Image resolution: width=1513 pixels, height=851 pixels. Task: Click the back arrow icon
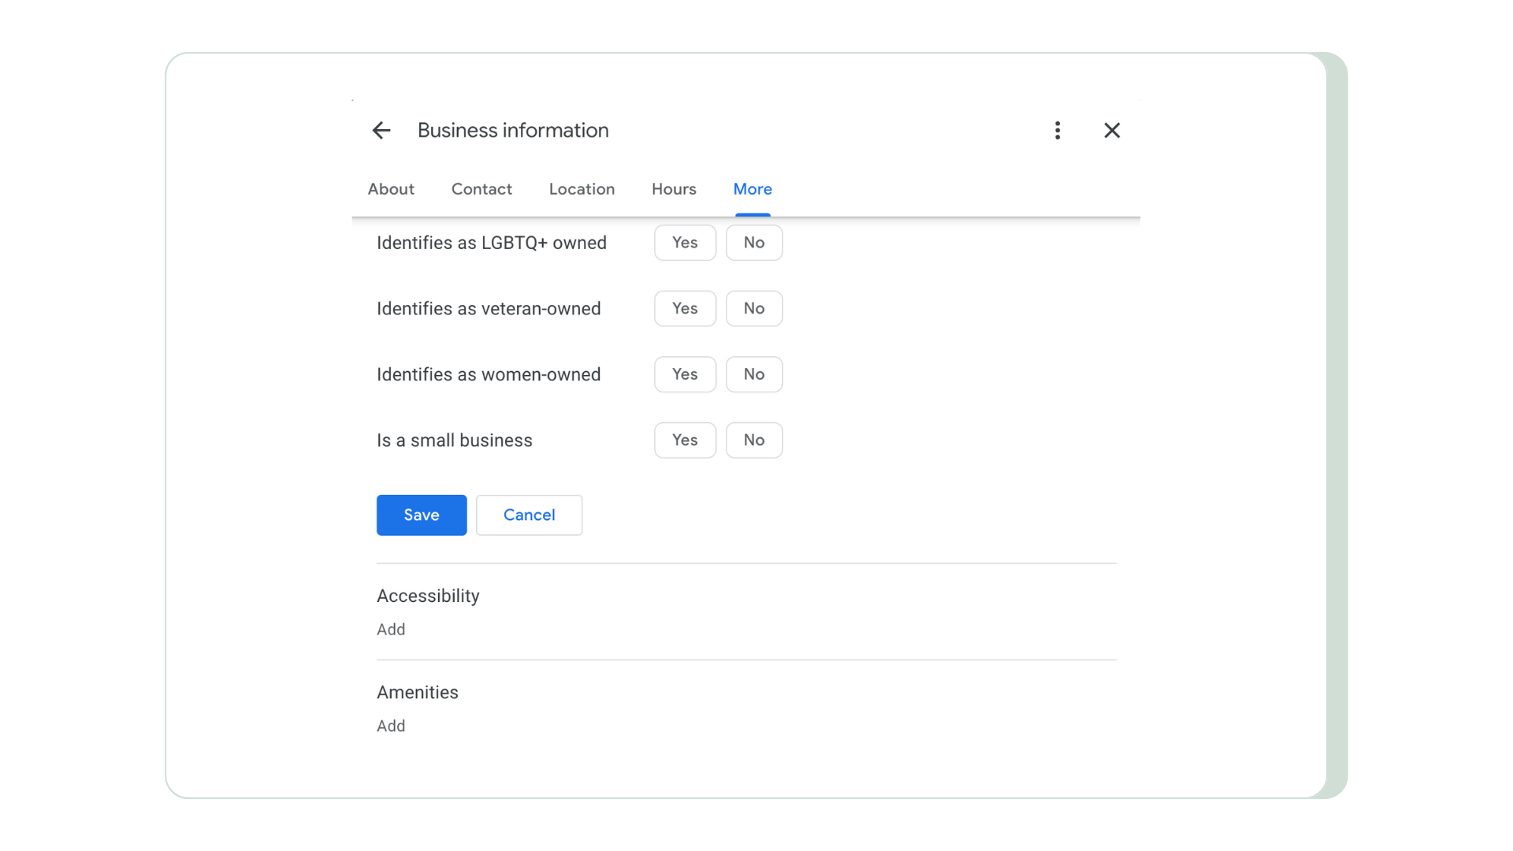click(381, 130)
